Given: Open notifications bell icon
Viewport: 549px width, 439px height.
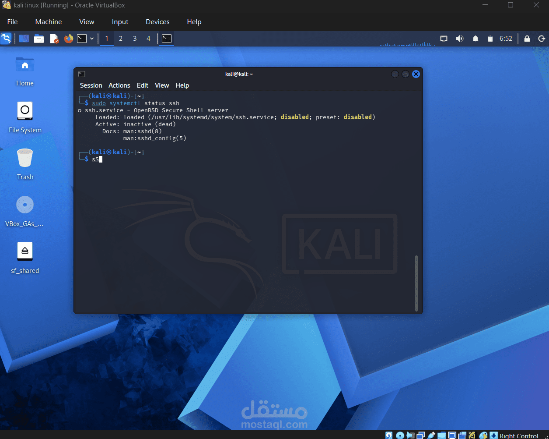Looking at the screenshot, I should [x=476, y=39].
